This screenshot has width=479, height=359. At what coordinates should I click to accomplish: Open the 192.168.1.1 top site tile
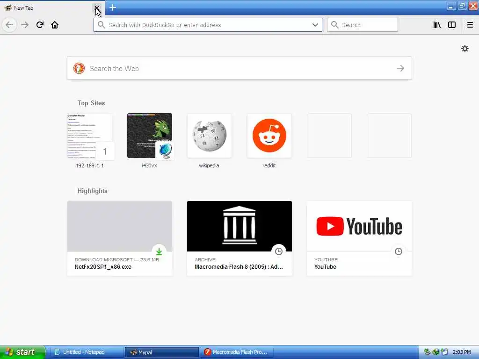90,136
